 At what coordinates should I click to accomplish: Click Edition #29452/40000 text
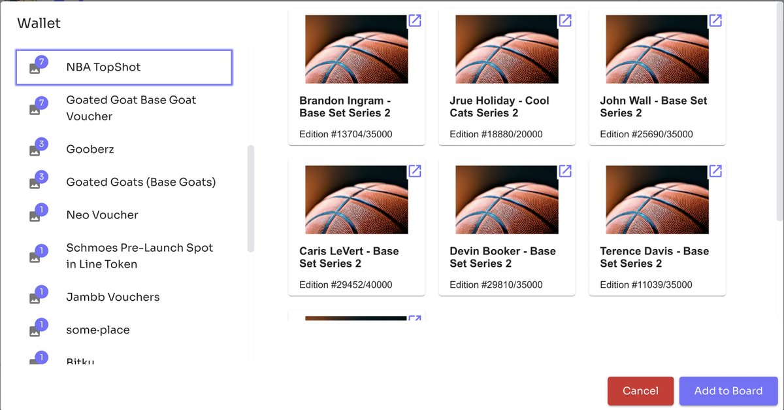pyautogui.click(x=346, y=284)
